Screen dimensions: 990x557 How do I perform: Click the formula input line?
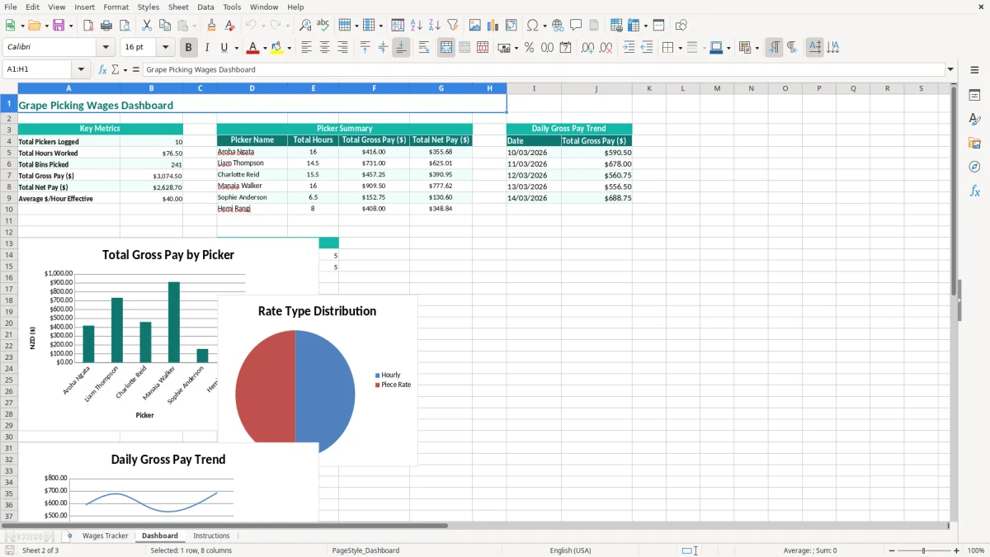click(x=544, y=69)
